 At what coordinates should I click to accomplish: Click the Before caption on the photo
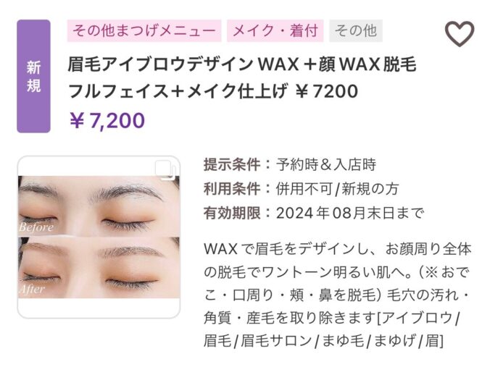(x=36, y=227)
